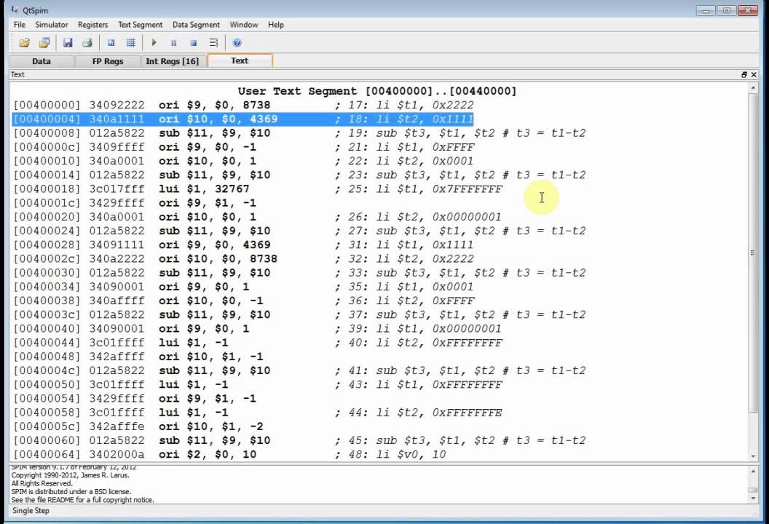Stop the simulation with the stop icon
Image resolution: width=769 pixels, height=524 pixels.
tap(193, 43)
